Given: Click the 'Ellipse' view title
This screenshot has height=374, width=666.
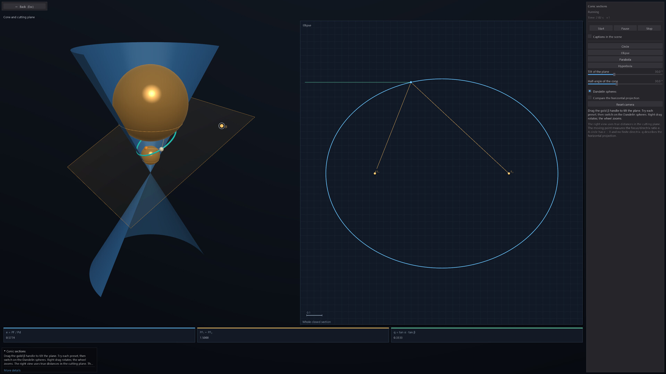Looking at the screenshot, I should coord(307,25).
